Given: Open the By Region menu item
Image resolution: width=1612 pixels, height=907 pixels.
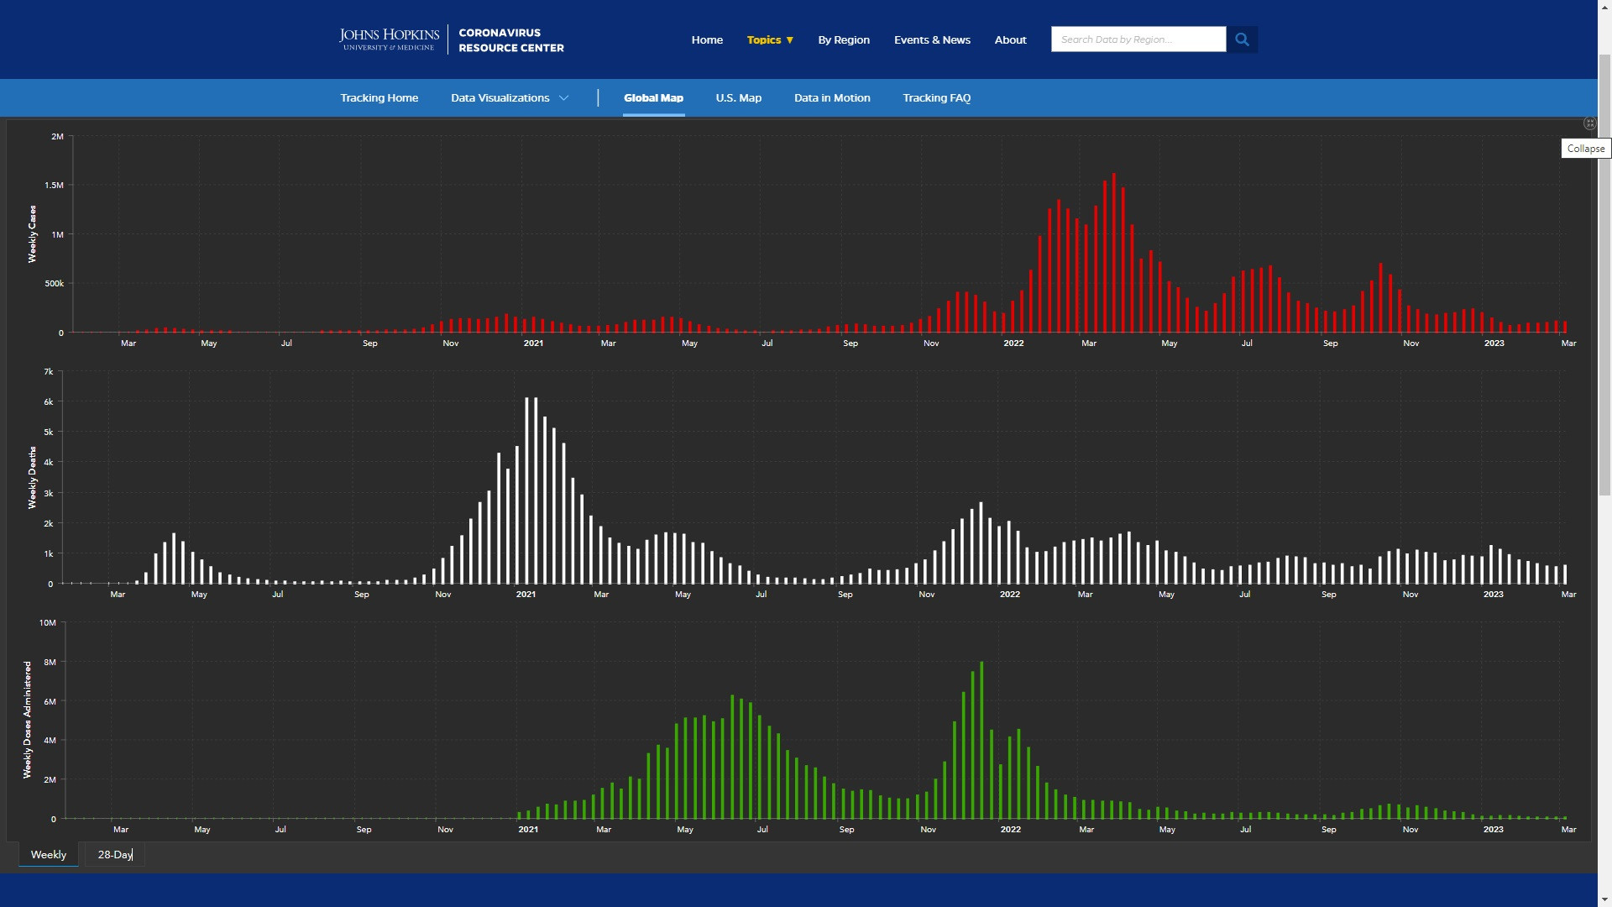Looking at the screenshot, I should coord(844,39).
